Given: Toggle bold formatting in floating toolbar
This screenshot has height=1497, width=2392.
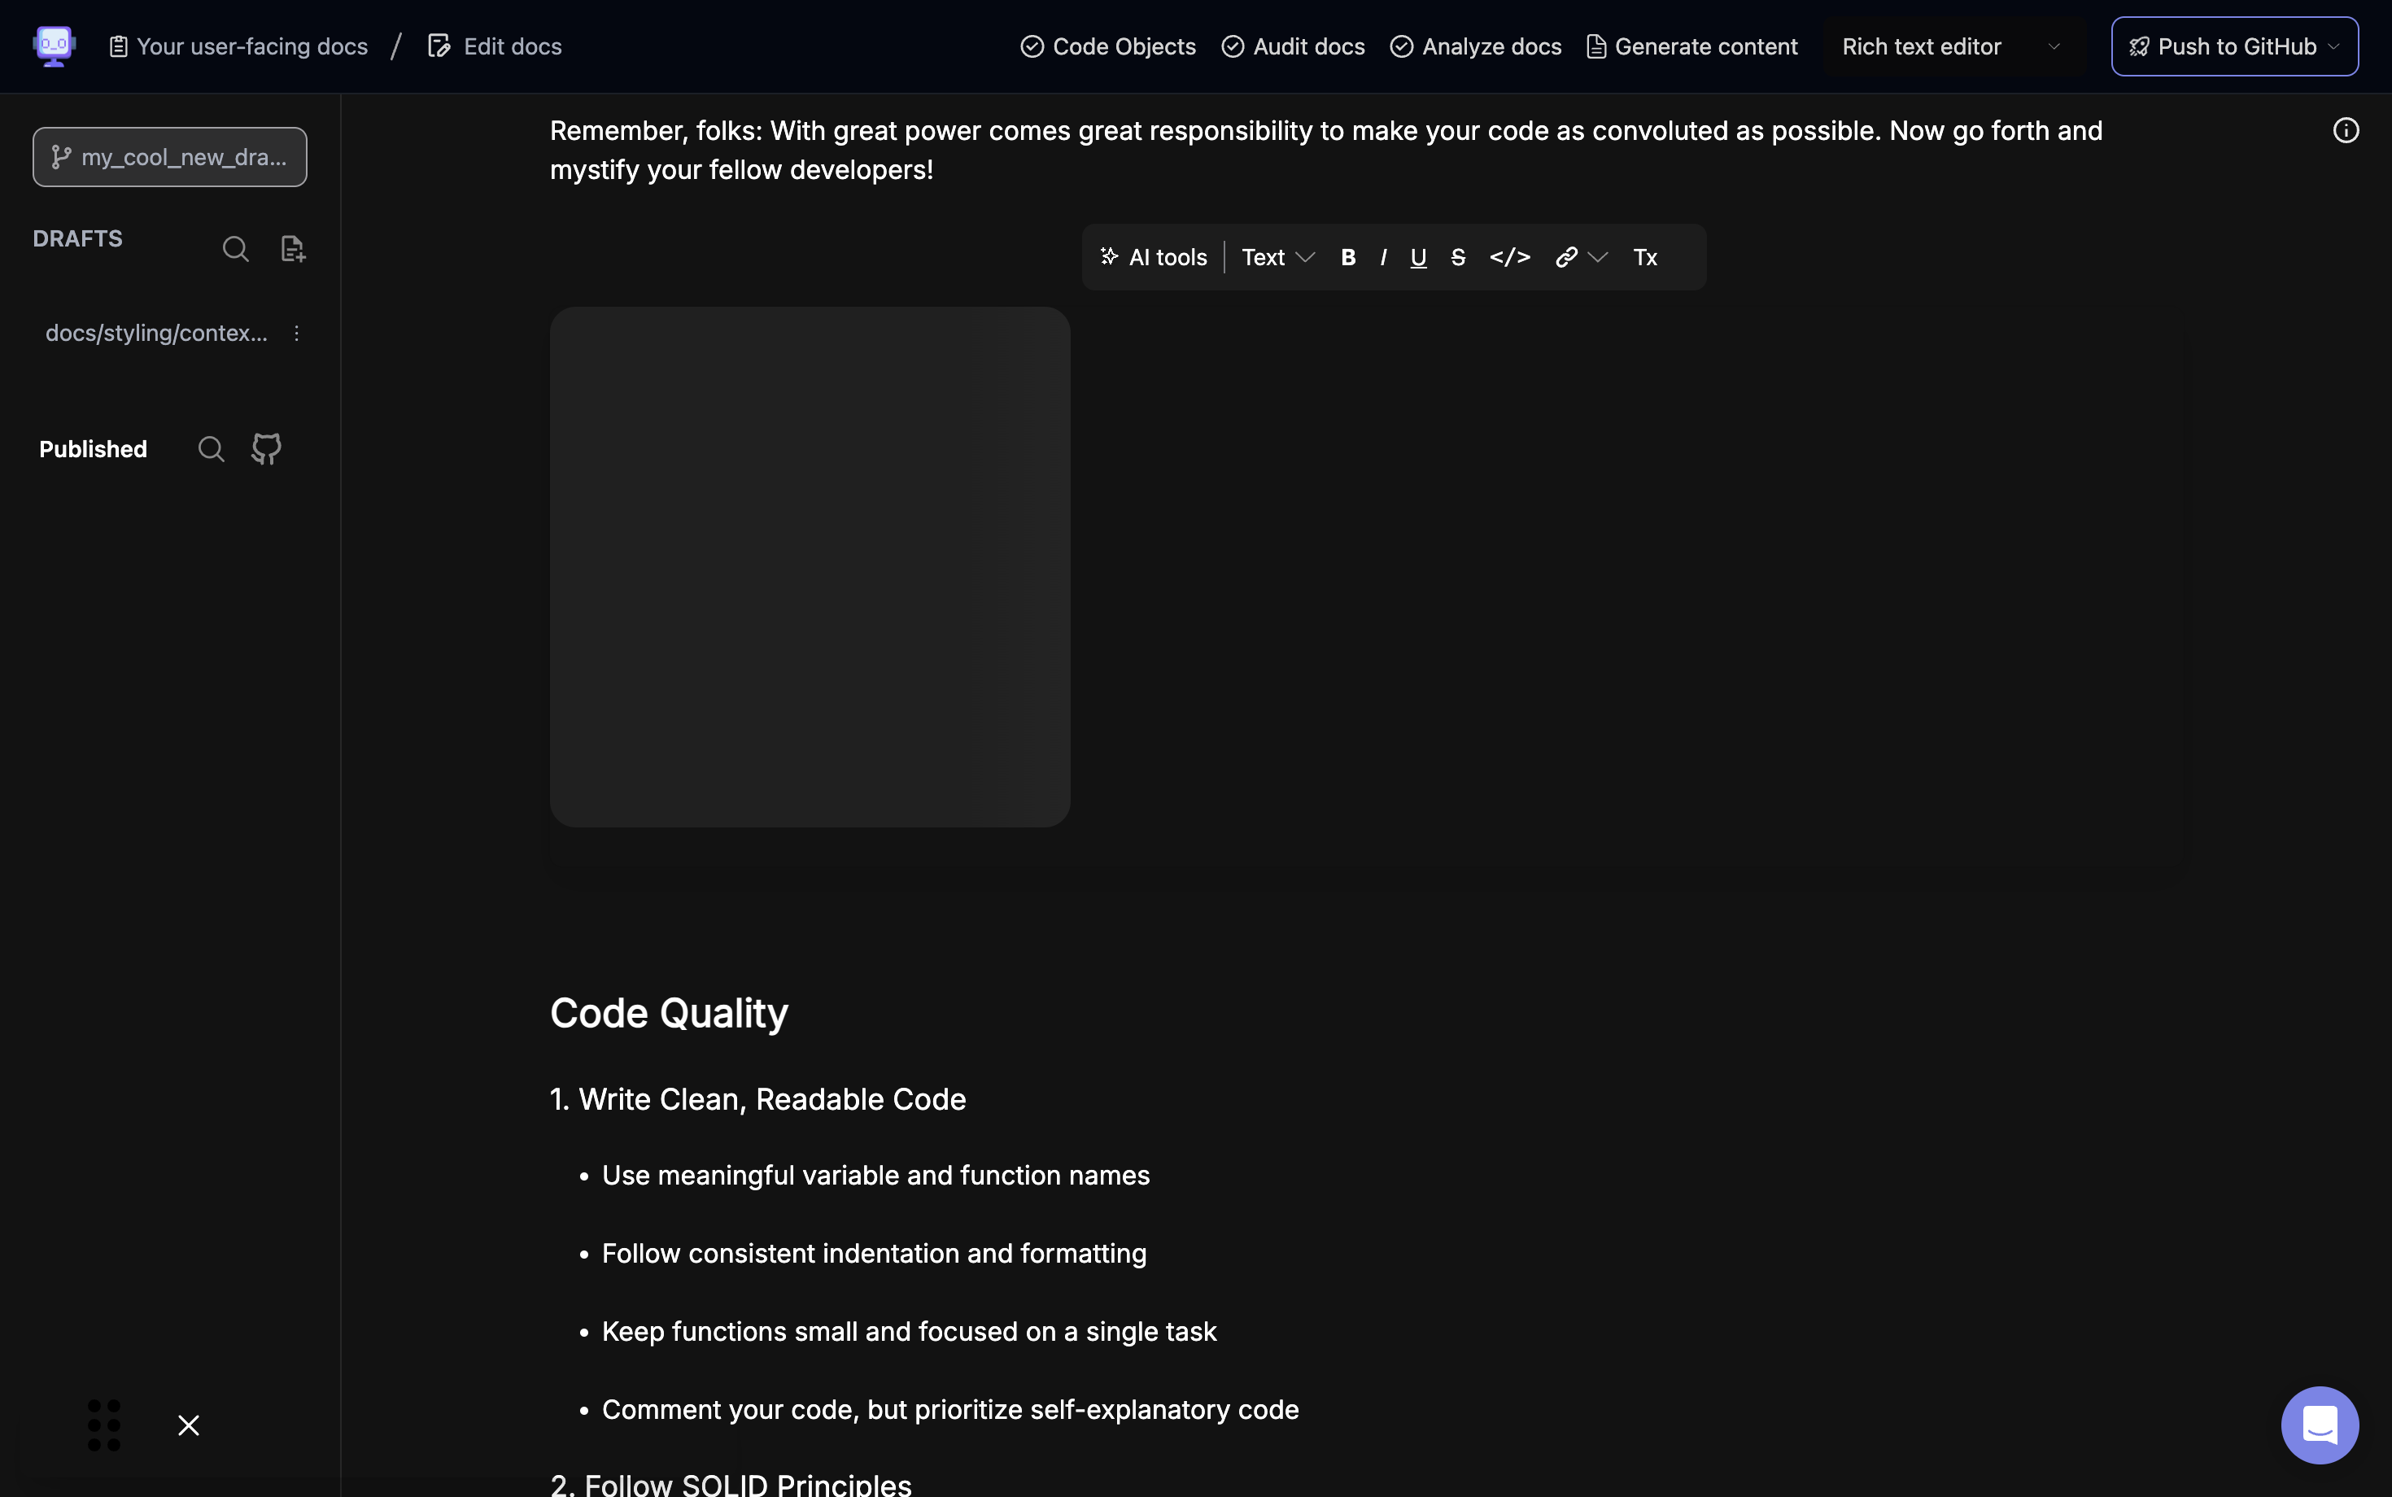Looking at the screenshot, I should tap(1347, 257).
